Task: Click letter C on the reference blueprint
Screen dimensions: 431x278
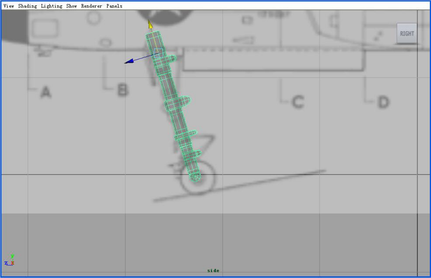Action: pyautogui.click(x=298, y=102)
